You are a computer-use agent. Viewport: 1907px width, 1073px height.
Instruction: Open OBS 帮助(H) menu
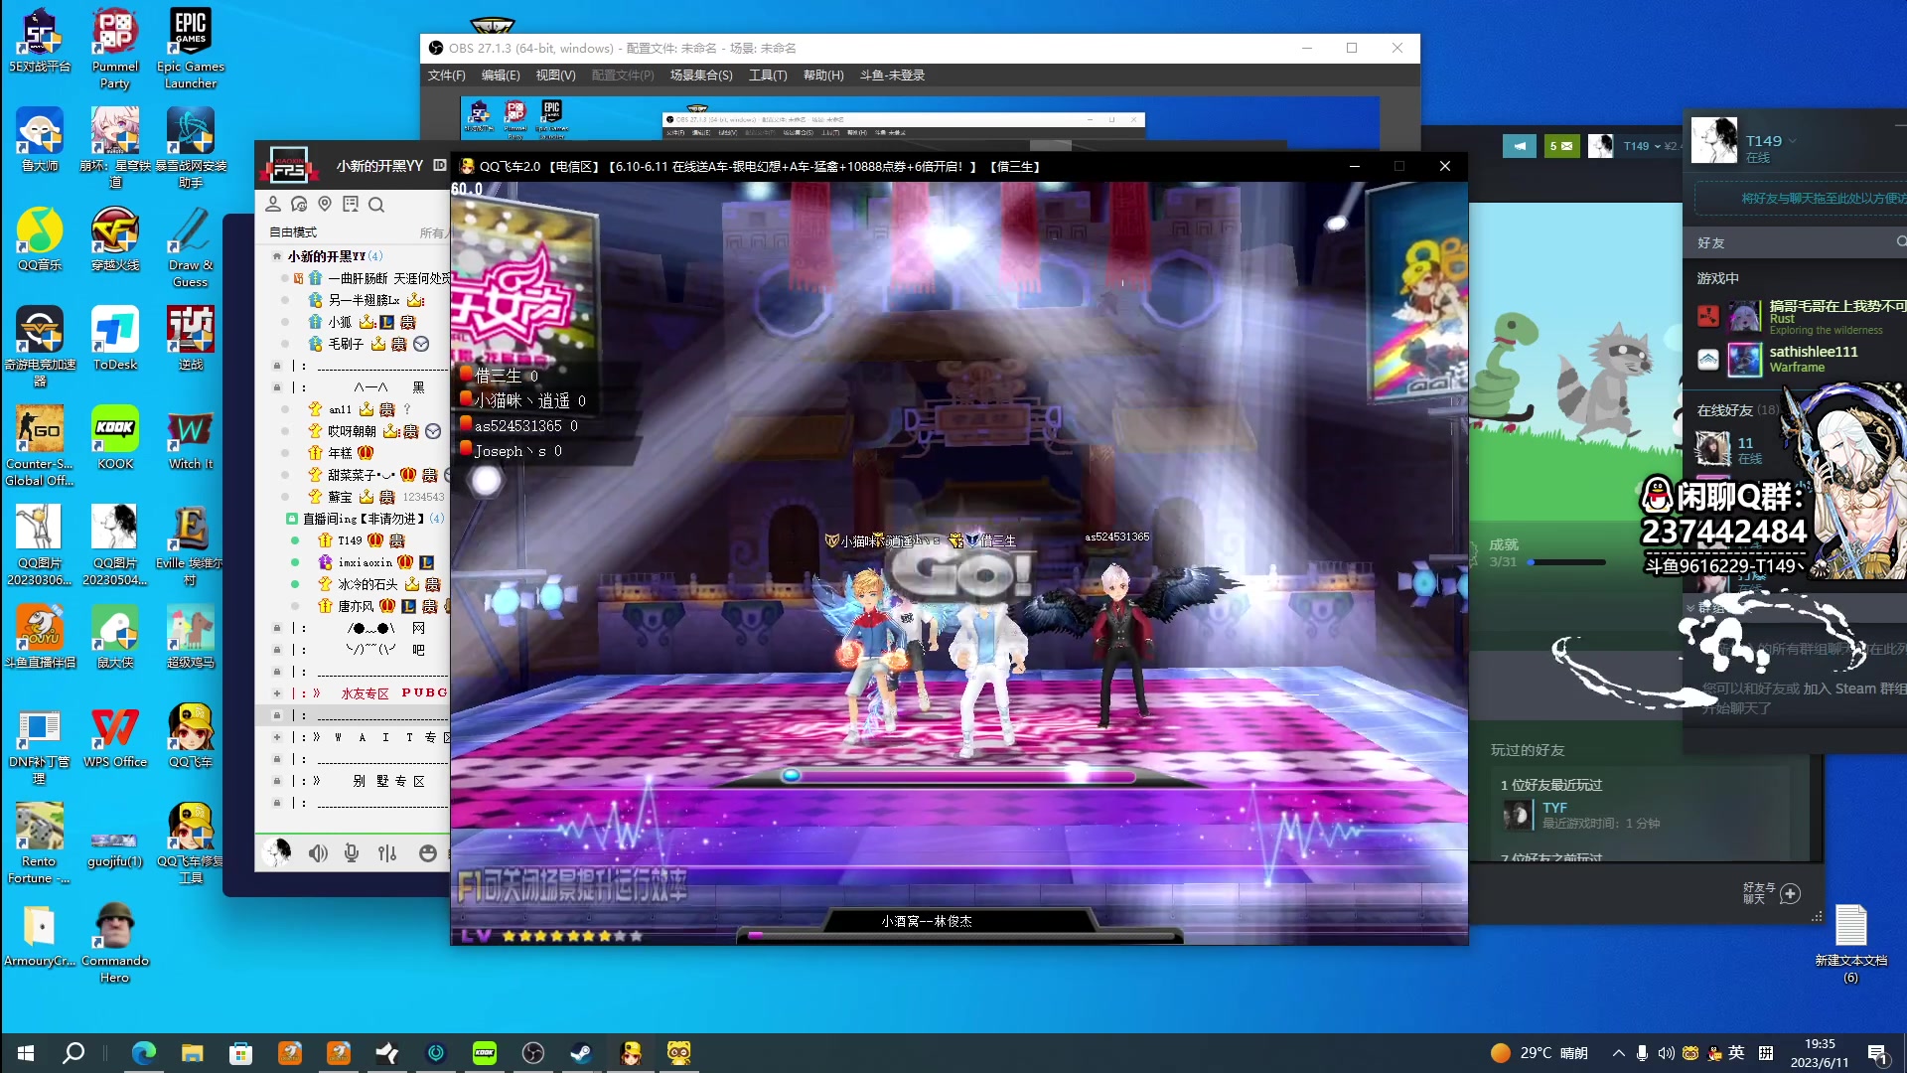click(x=823, y=76)
